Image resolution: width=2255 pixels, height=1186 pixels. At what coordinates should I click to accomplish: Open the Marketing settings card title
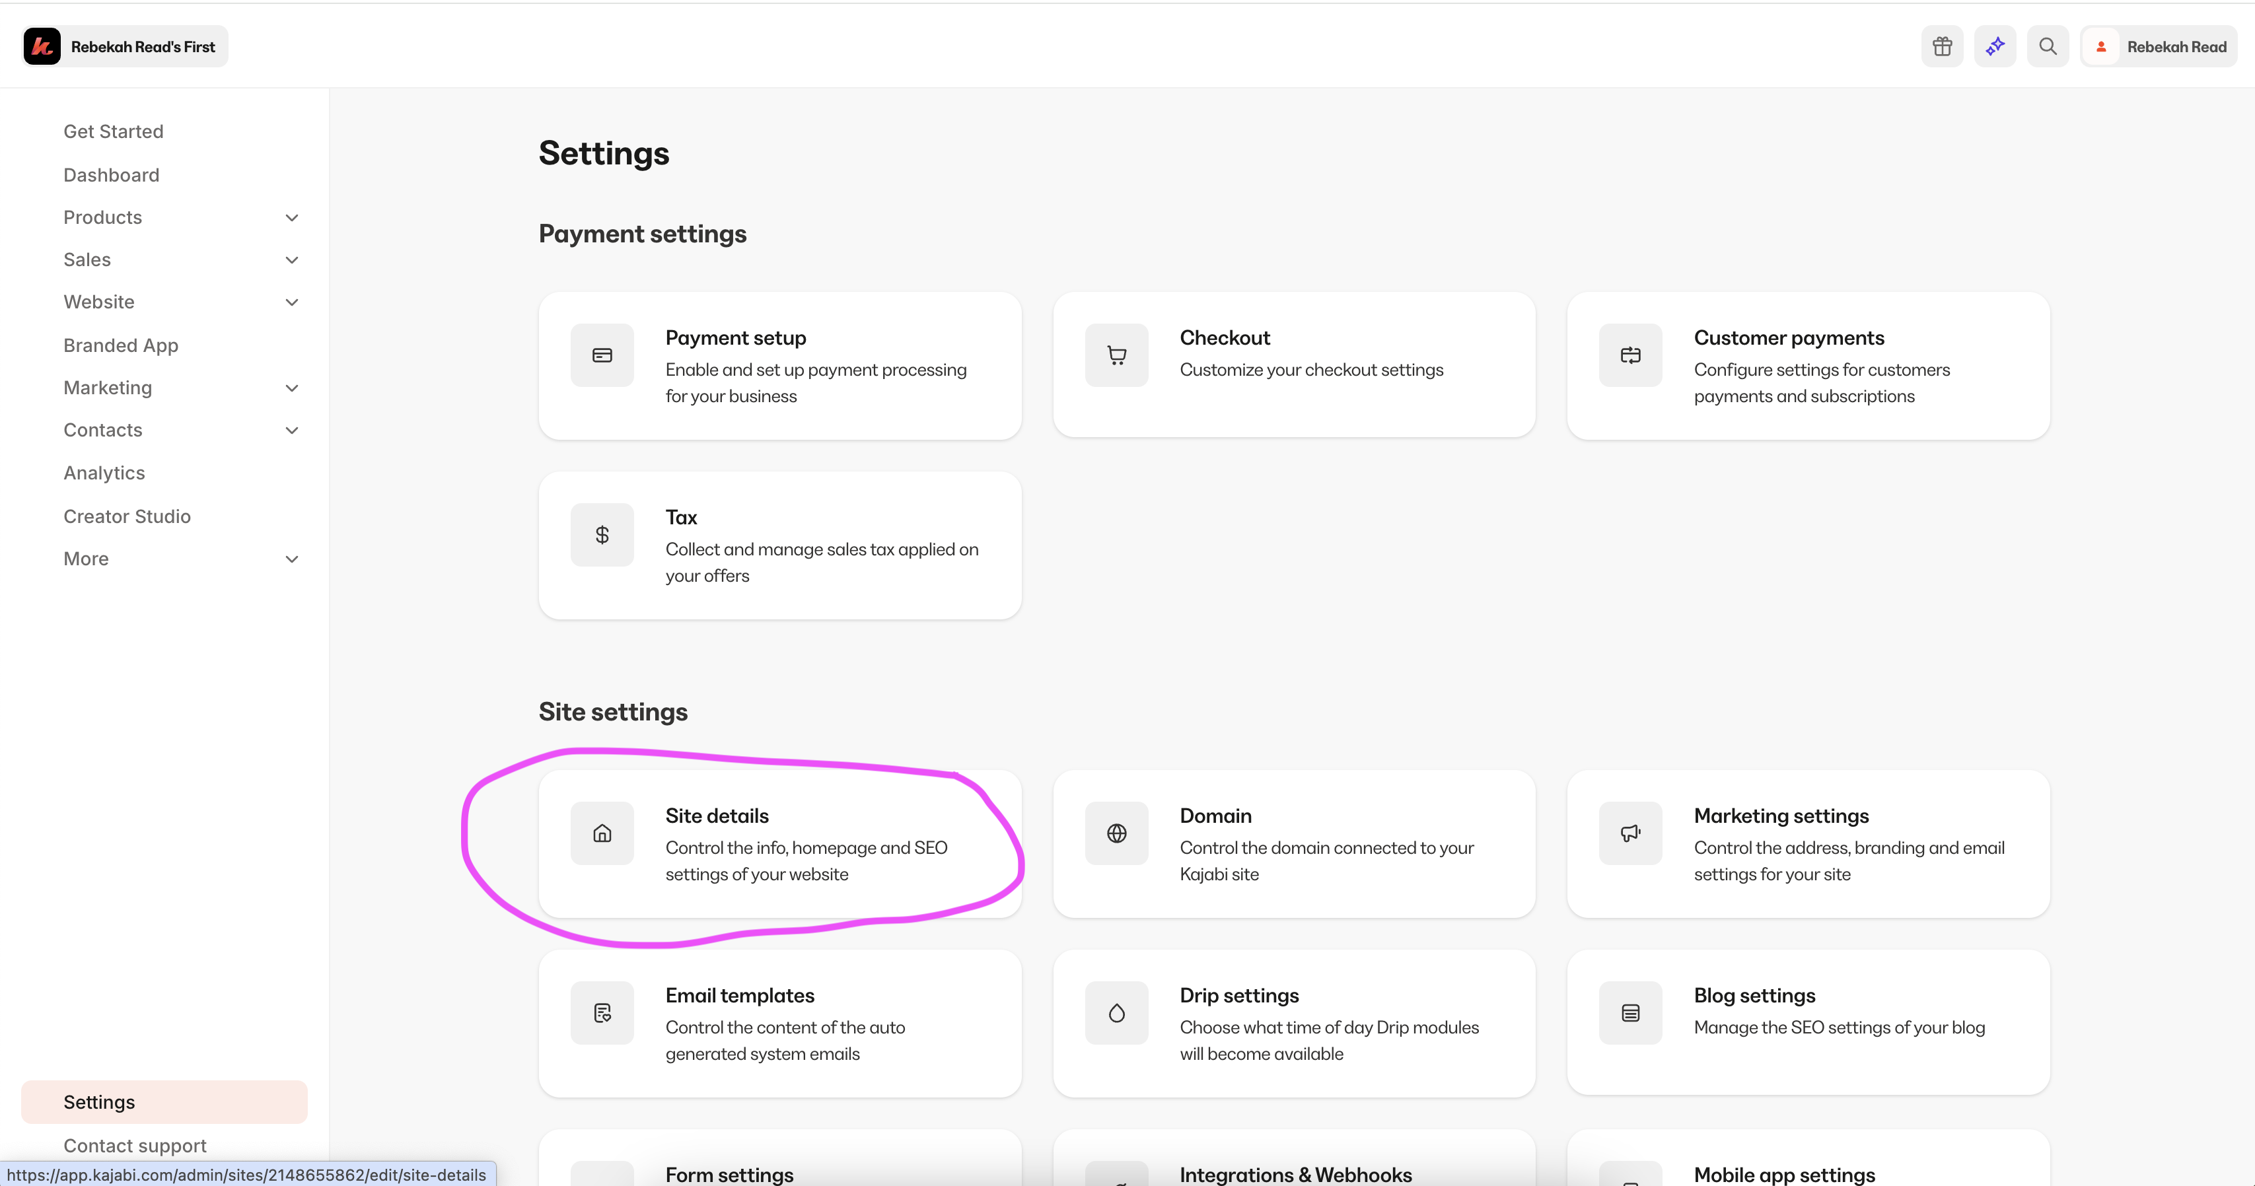click(1781, 816)
